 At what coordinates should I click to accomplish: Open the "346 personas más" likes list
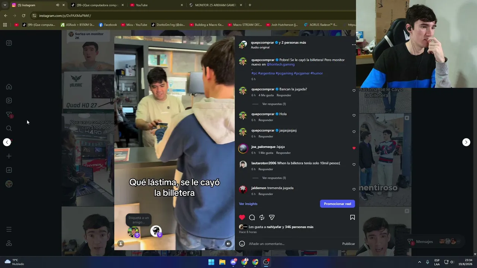click(299, 227)
